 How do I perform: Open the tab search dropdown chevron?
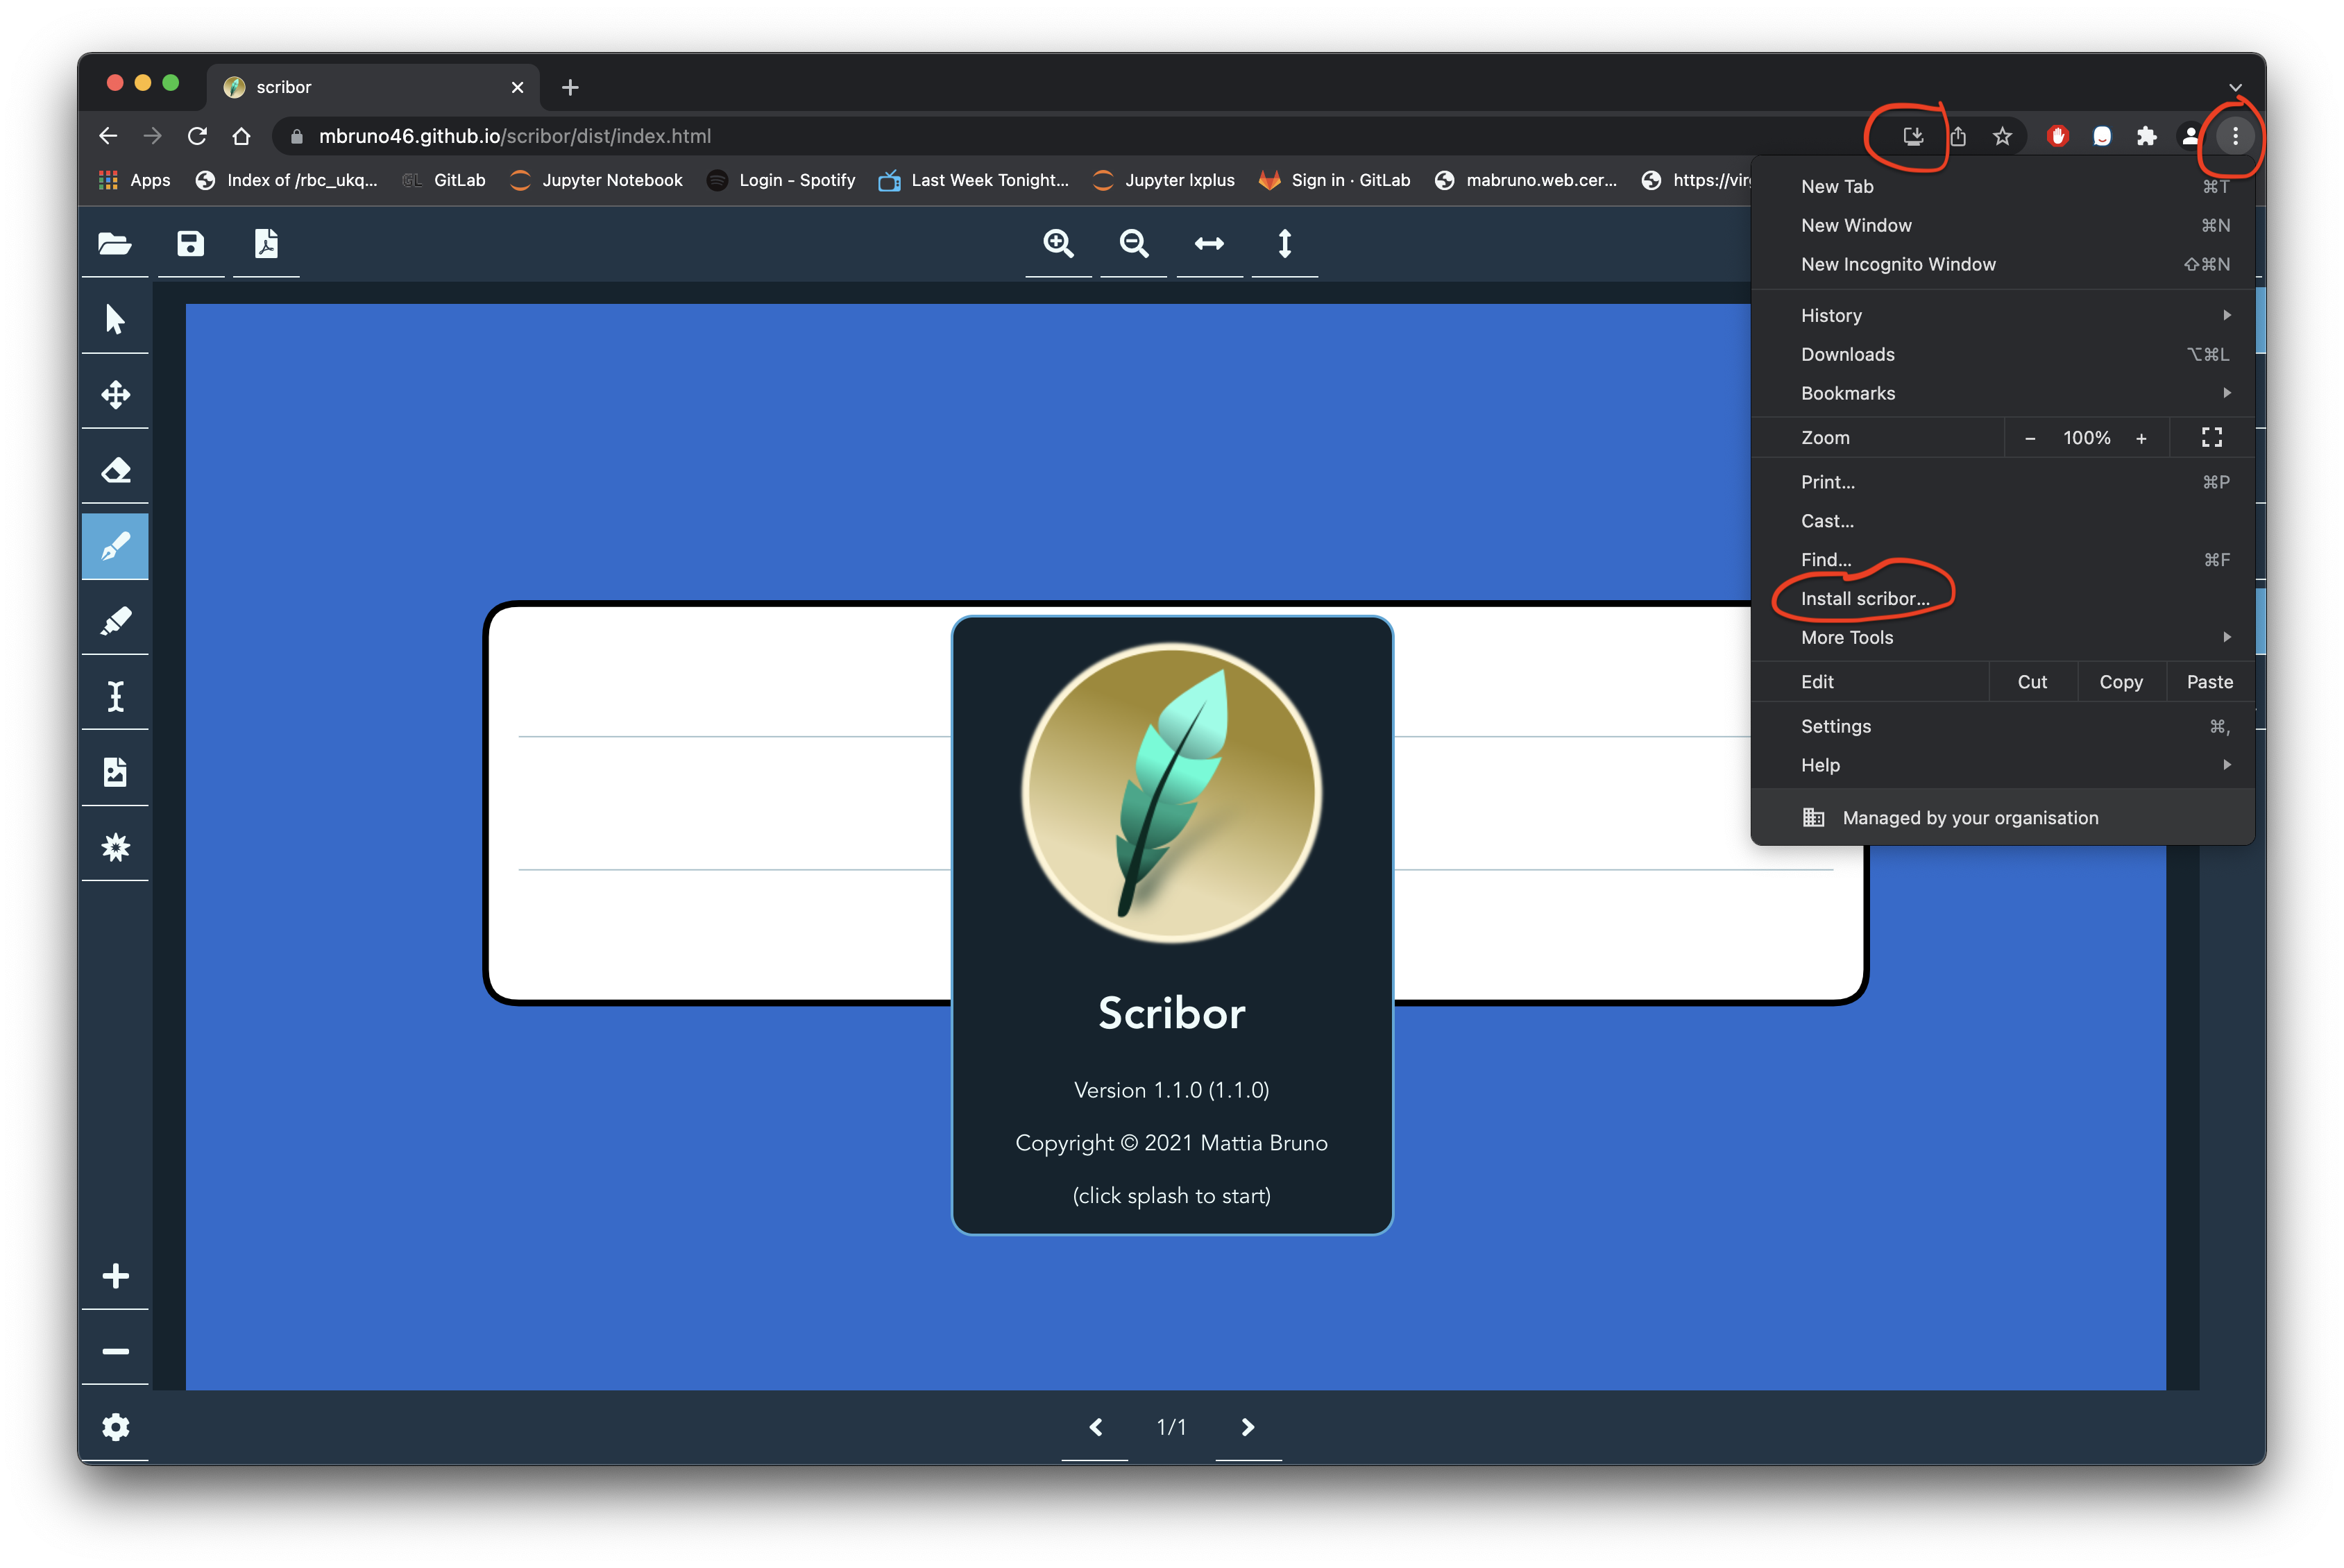click(x=2235, y=87)
